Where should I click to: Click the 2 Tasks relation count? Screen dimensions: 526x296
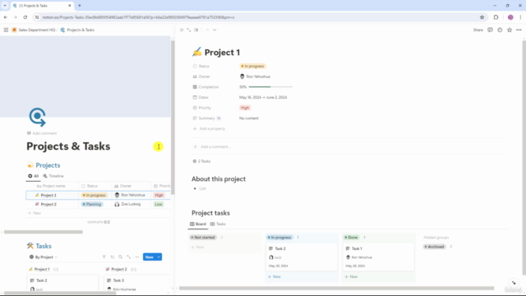tap(201, 161)
